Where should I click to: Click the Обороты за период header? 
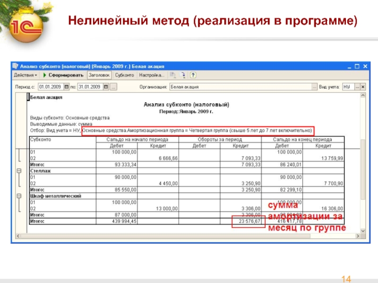[x=220, y=139]
